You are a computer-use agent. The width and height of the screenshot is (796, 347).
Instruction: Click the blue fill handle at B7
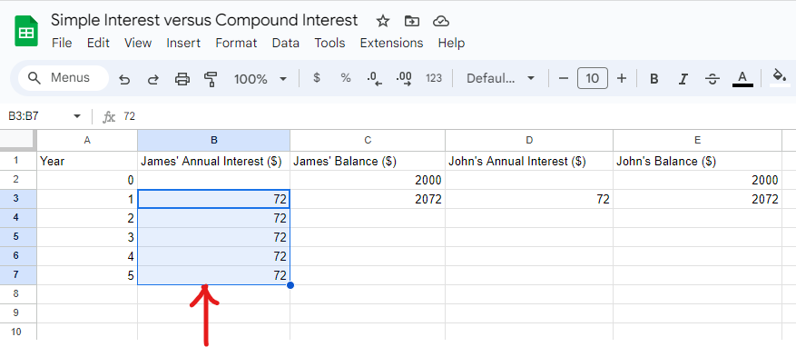pos(290,285)
